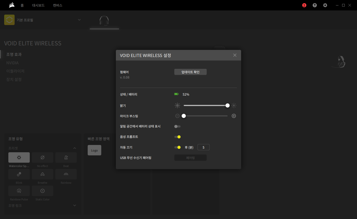The width and height of the screenshot is (357, 219).
Task: Click the VOID ELITE WIRELESS device title
Action: [x=33, y=43]
